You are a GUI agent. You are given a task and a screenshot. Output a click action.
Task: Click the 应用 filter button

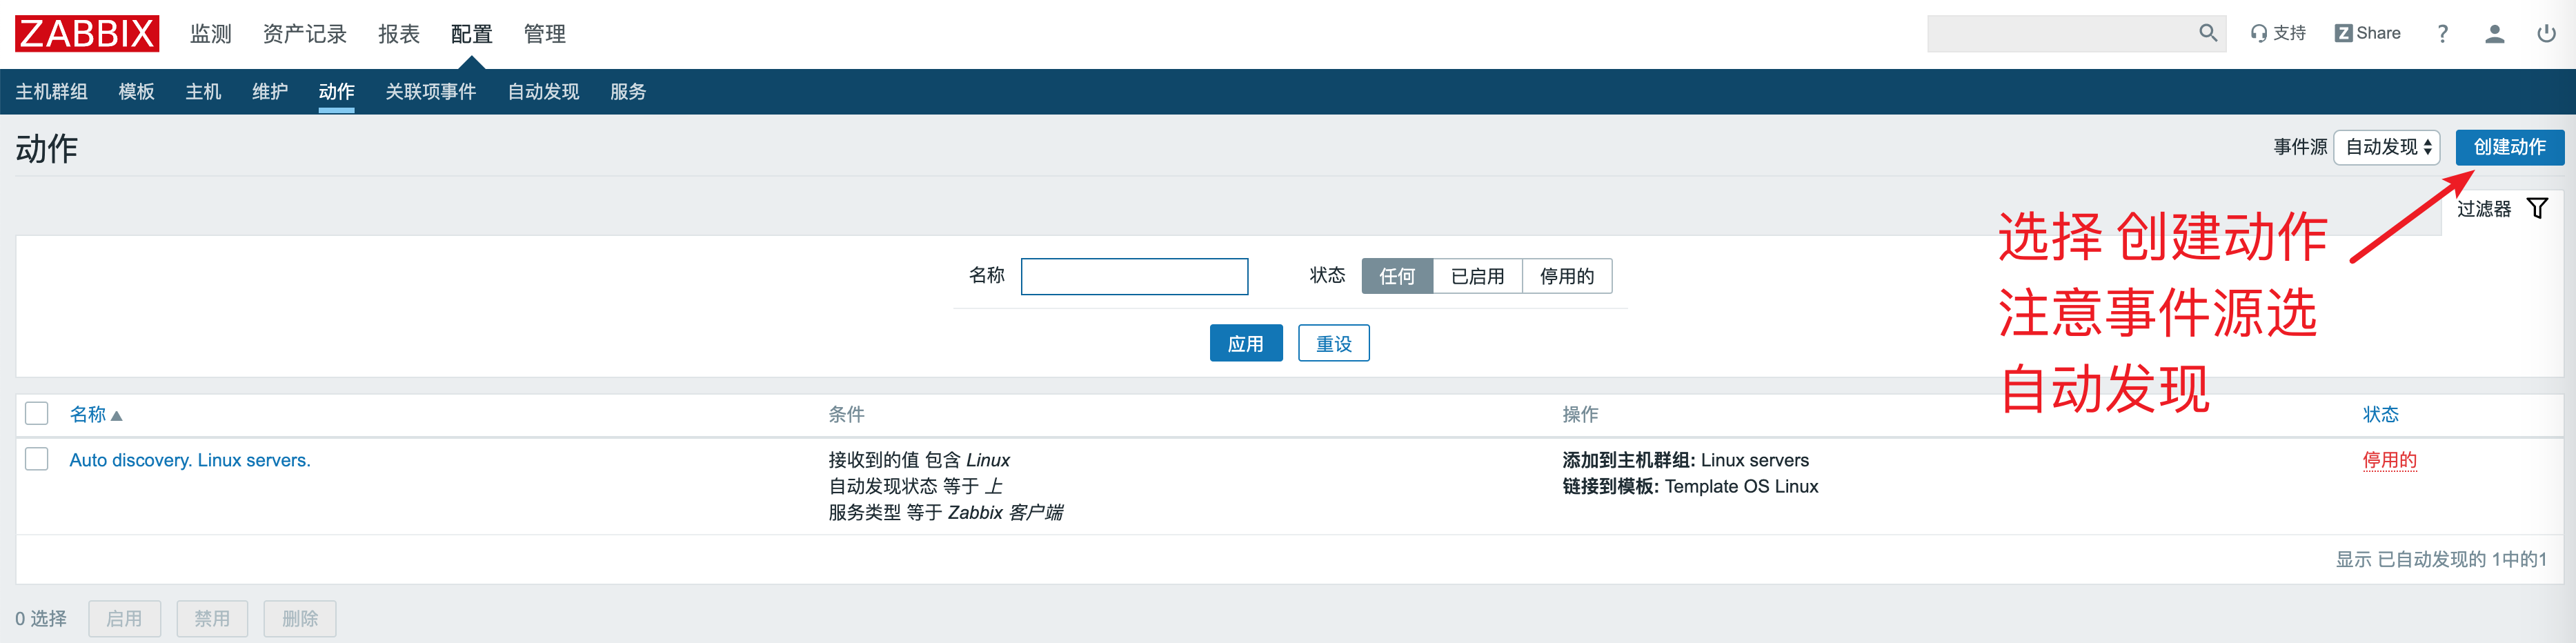coord(1245,343)
